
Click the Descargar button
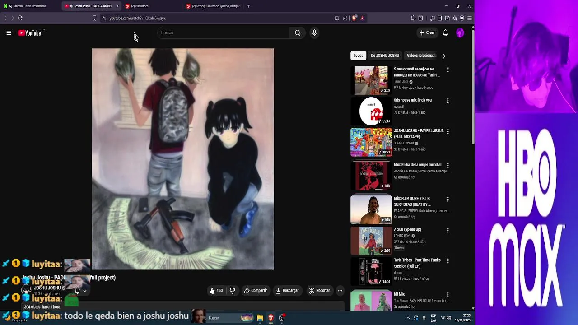coord(287,291)
